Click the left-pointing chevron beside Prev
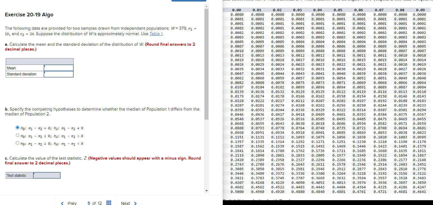Screen dimensions: 433x205 click(62, 203)
